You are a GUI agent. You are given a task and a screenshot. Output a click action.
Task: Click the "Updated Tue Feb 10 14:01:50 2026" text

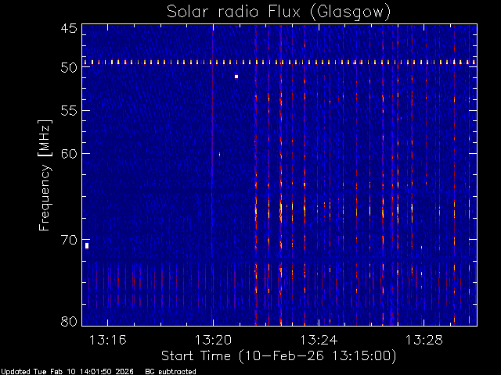pos(67,372)
